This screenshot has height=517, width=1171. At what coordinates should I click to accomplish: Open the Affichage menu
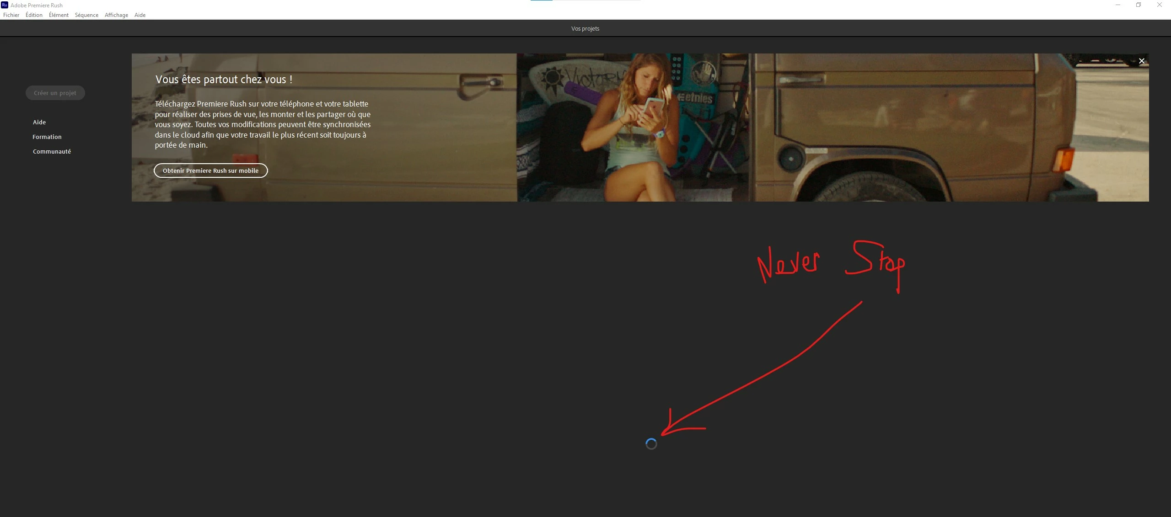click(x=116, y=15)
